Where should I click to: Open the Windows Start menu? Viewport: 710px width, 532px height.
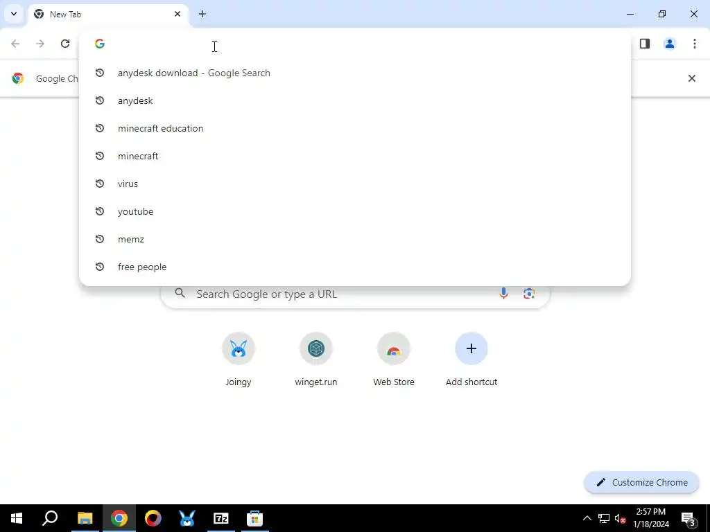point(17,518)
